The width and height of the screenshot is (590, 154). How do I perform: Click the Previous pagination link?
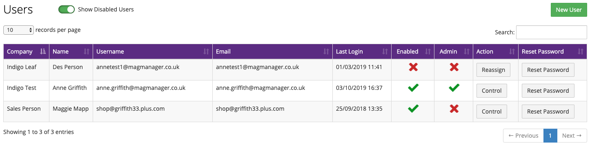523,136
